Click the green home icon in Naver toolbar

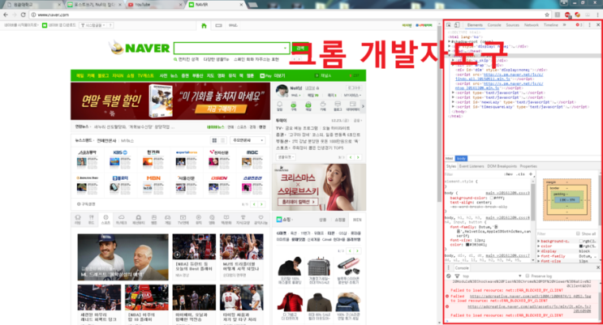click(x=204, y=26)
